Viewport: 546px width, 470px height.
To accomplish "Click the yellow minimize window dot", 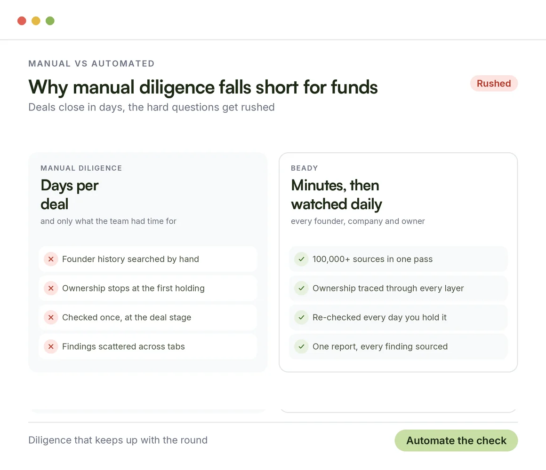I will pos(36,21).
